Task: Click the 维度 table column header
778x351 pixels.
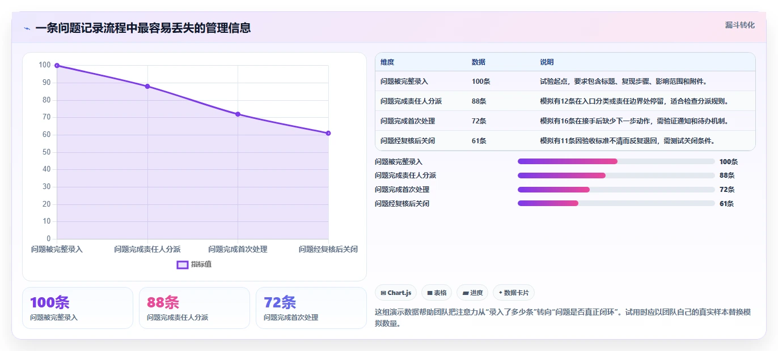Action: coord(387,62)
